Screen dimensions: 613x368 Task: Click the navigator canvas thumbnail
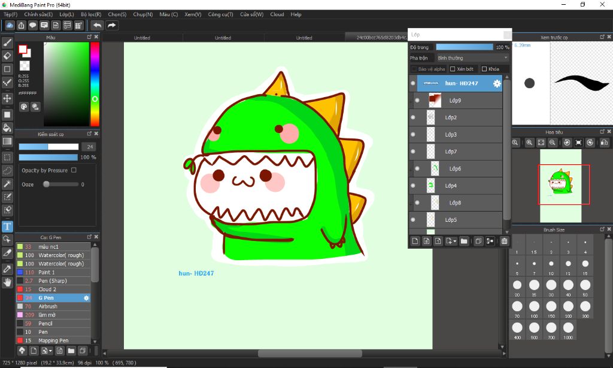(560, 186)
